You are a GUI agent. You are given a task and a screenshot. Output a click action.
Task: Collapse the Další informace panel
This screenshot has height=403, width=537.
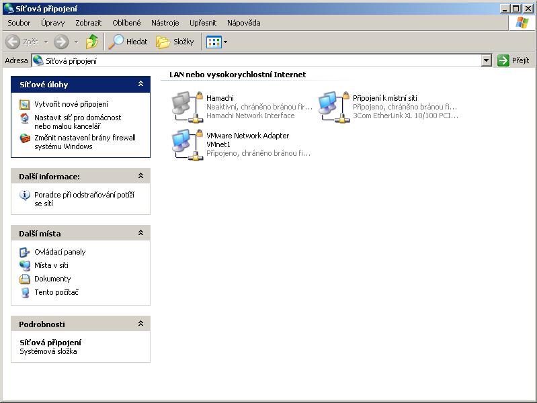point(140,176)
